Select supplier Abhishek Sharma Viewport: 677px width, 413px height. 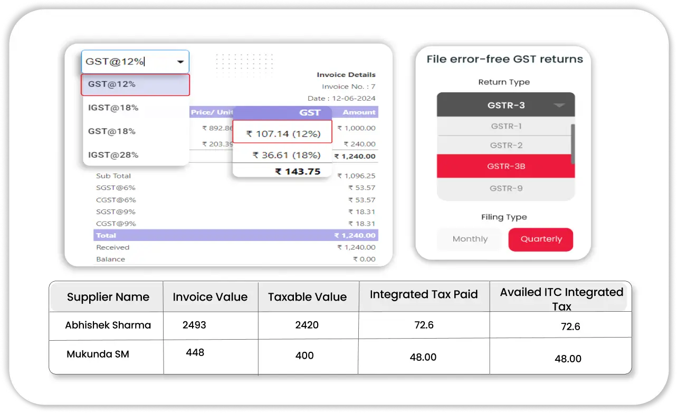(x=108, y=325)
